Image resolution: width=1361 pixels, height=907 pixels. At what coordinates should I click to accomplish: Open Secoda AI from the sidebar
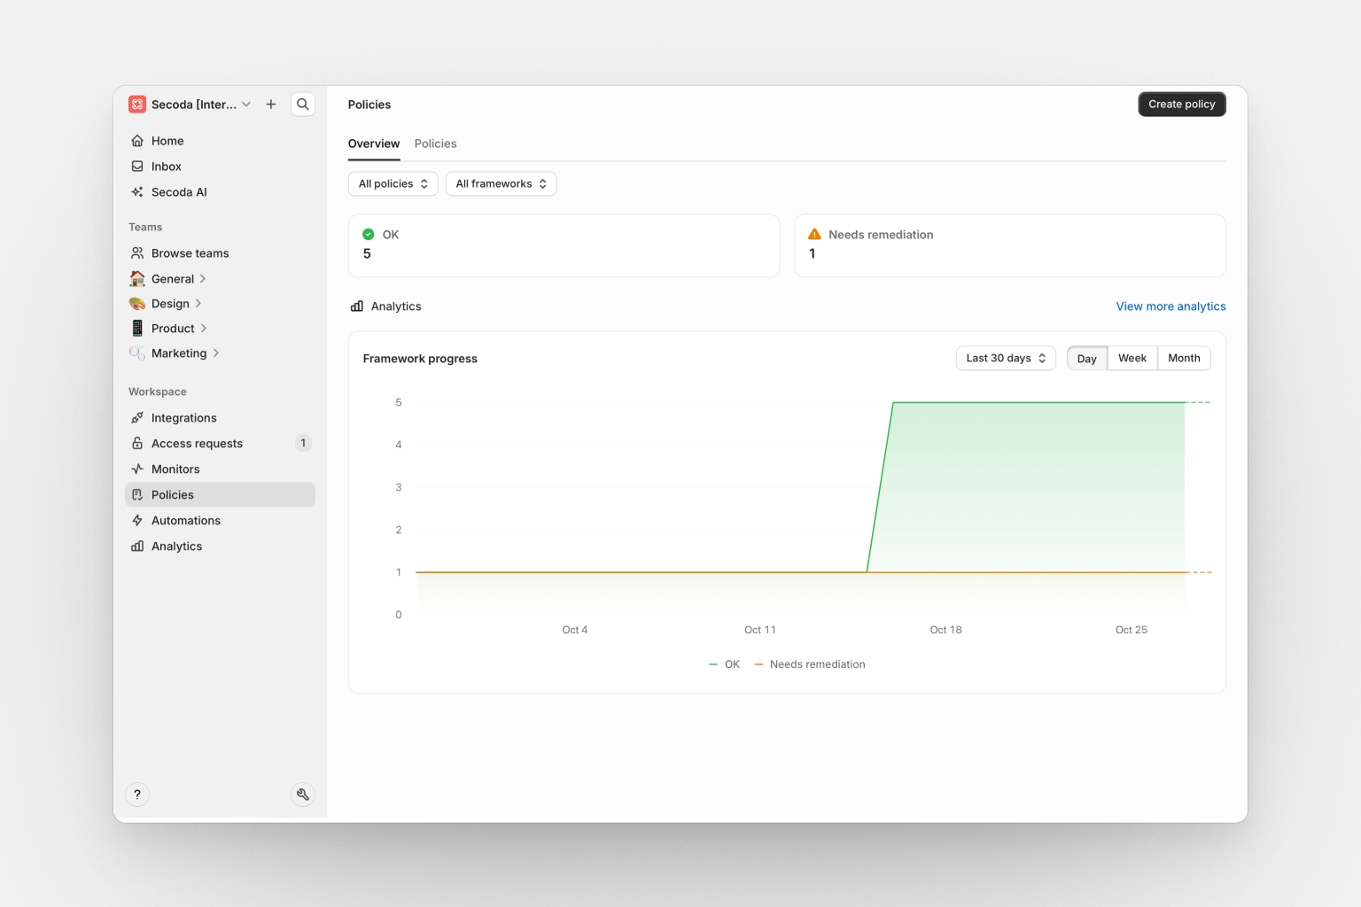pyautogui.click(x=179, y=192)
